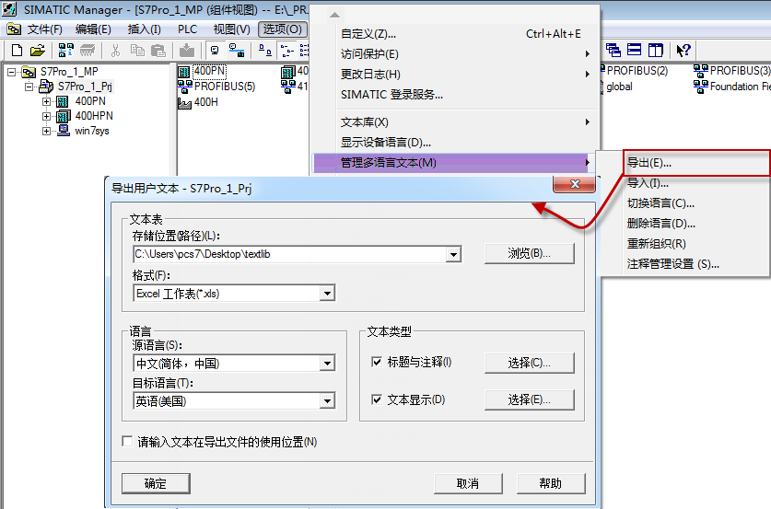Viewport: 771px width, 509px height.
Task: Click the Download to PLC toolbar icon
Action: 187,50
